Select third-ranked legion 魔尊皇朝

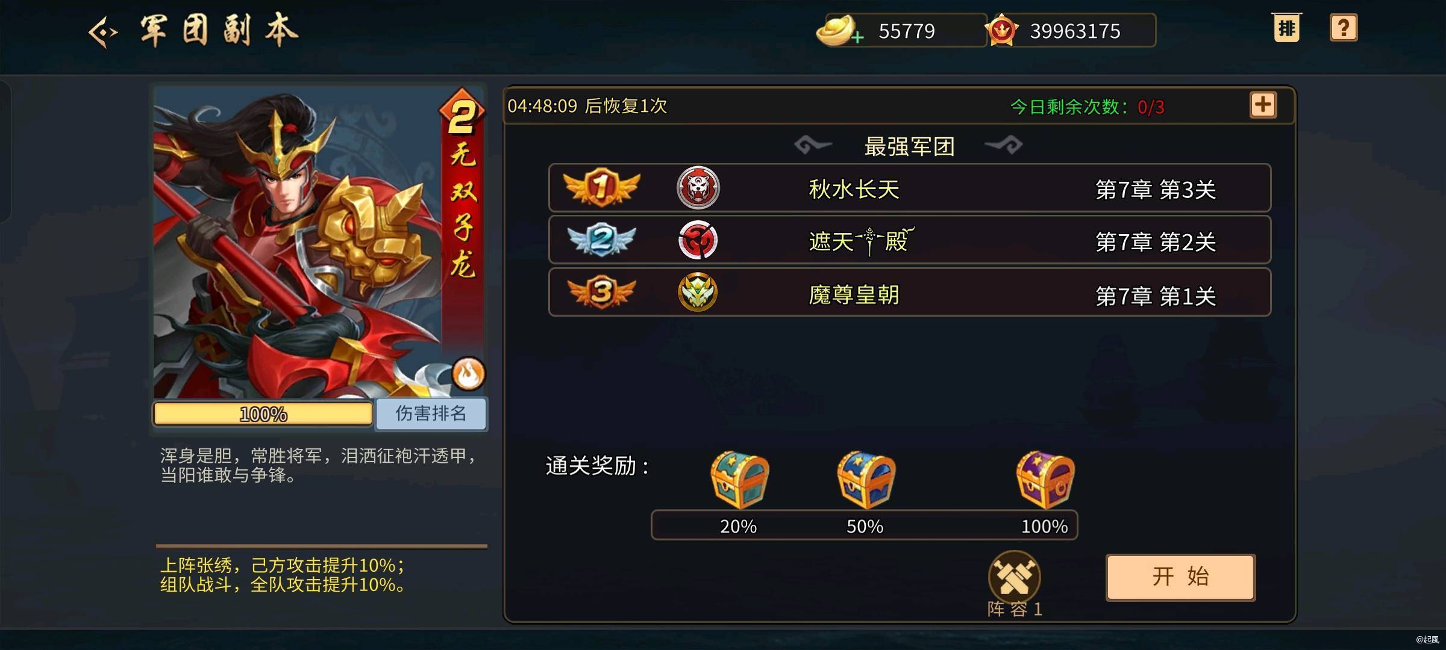tap(910, 292)
